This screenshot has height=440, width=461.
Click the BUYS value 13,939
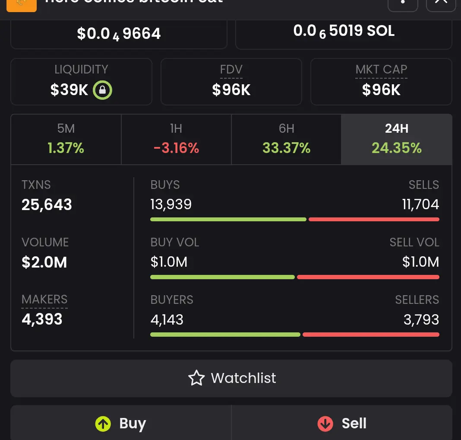click(x=171, y=204)
